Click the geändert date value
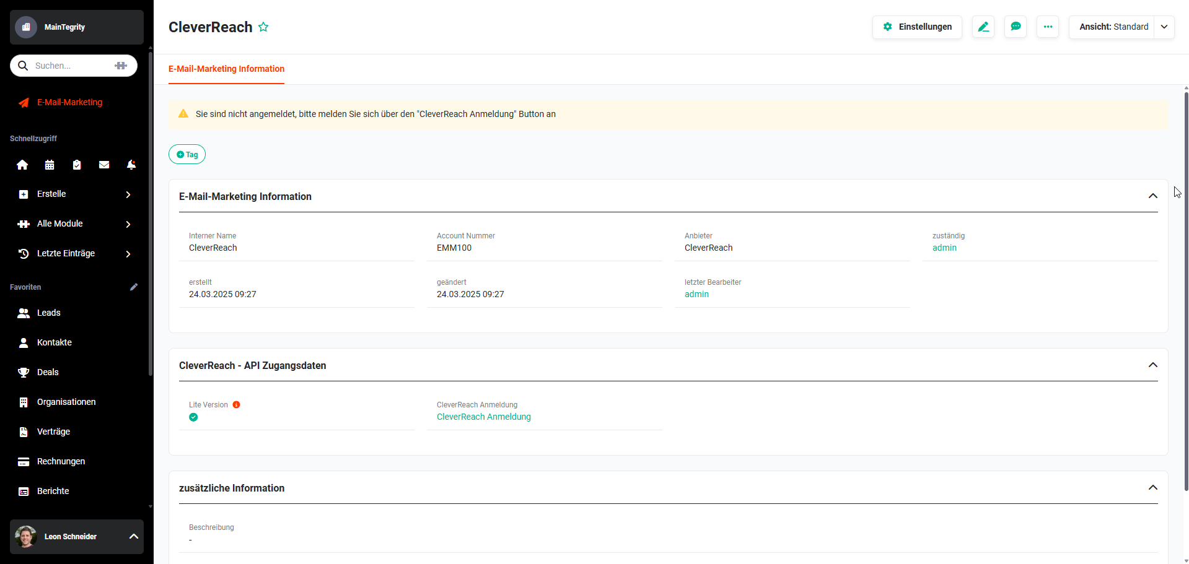 (470, 294)
